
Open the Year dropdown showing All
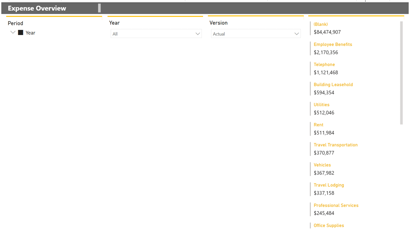pos(156,34)
